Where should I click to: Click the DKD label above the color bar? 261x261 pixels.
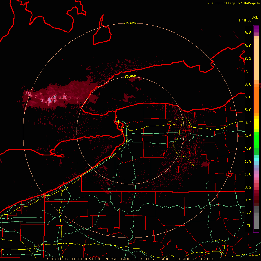[x=255, y=17]
